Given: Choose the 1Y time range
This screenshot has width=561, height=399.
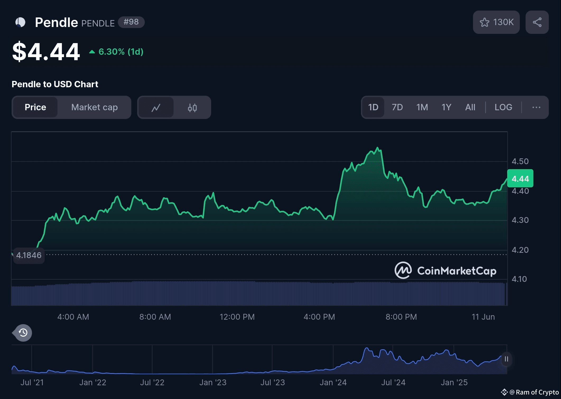Looking at the screenshot, I should [x=446, y=107].
